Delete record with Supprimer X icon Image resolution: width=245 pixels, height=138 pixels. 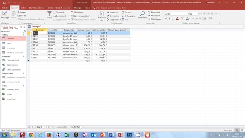pos(108,20)
